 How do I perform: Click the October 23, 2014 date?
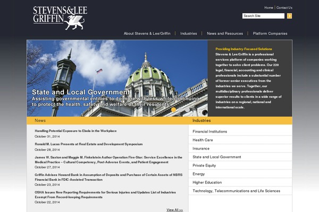(47, 184)
